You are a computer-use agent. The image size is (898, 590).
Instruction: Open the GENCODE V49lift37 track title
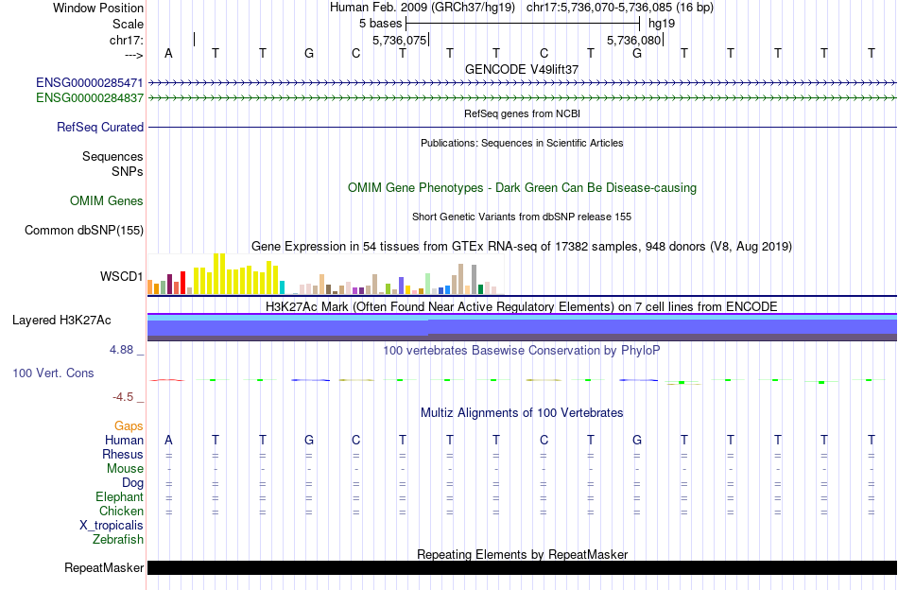tap(522, 69)
